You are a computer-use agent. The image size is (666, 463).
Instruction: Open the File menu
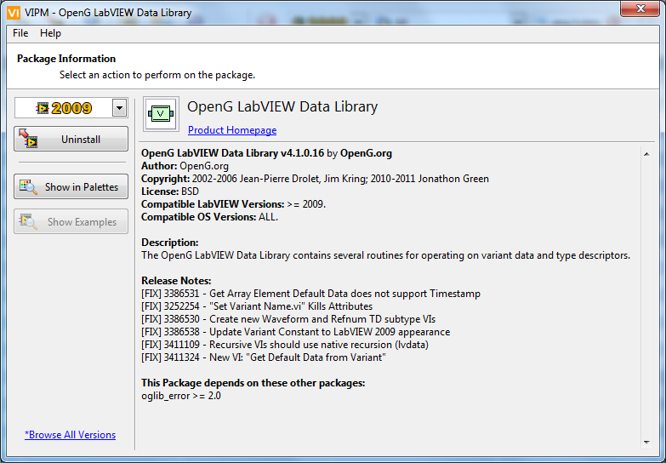pyautogui.click(x=20, y=33)
